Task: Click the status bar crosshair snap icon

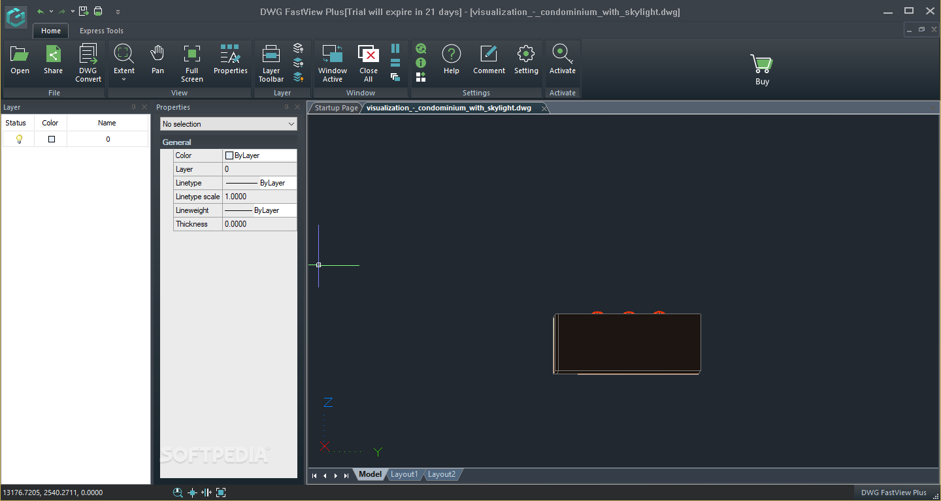Action: (192, 493)
